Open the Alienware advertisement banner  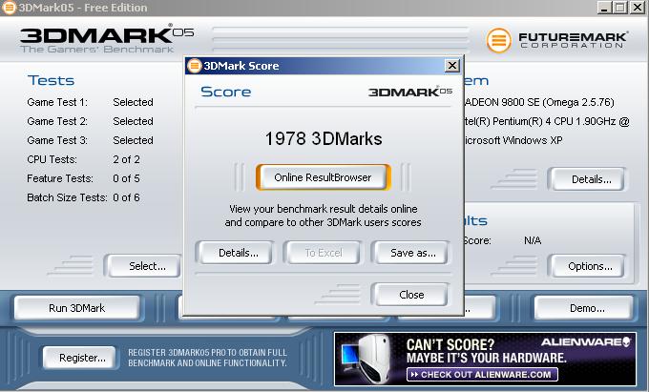click(x=485, y=359)
